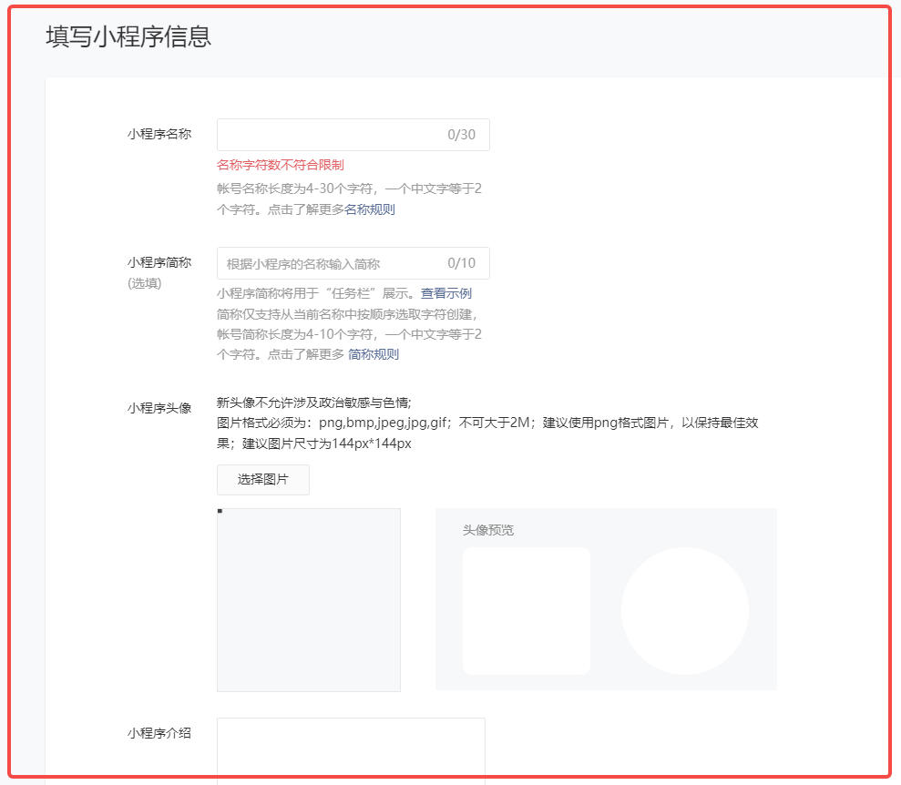Click the circular avatar preview
This screenshot has width=901, height=785.
pyautogui.click(x=685, y=610)
